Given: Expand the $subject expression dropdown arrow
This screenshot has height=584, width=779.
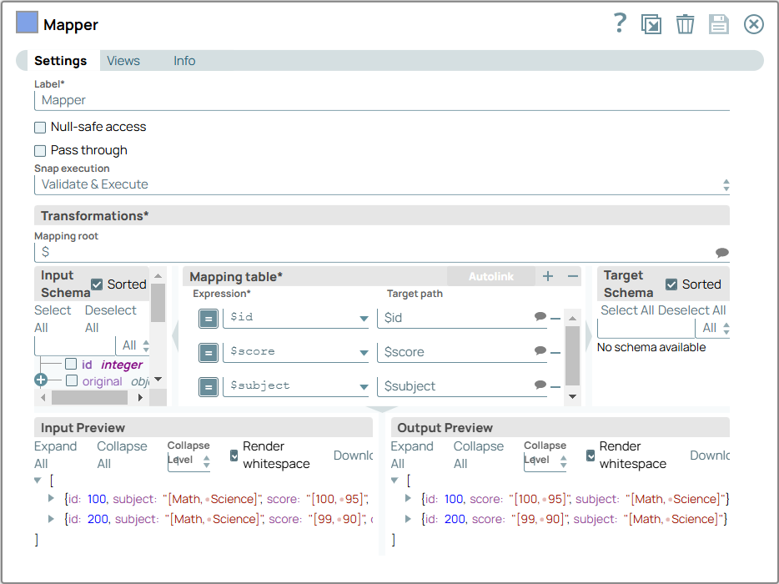Looking at the screenshot, I should 364,387.
